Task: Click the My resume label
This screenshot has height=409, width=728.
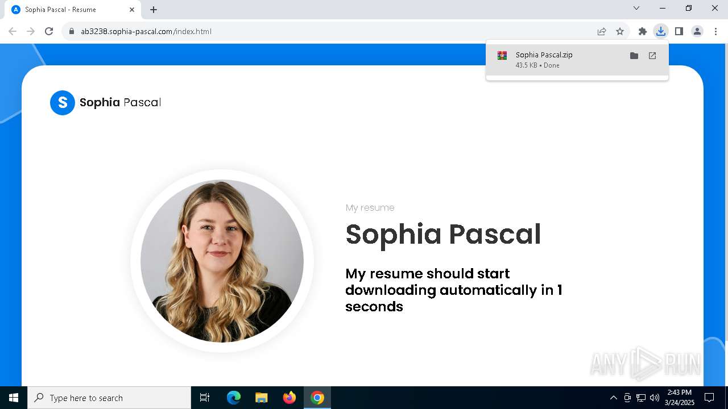Action: coord(370,208)
